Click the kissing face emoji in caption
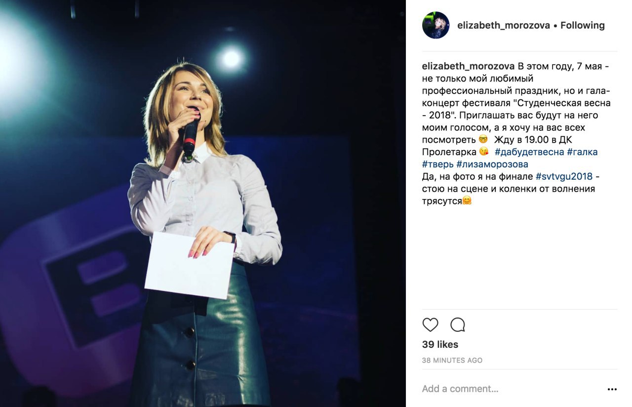Viewport: 632px width, 407px height. tap(484, 152)
